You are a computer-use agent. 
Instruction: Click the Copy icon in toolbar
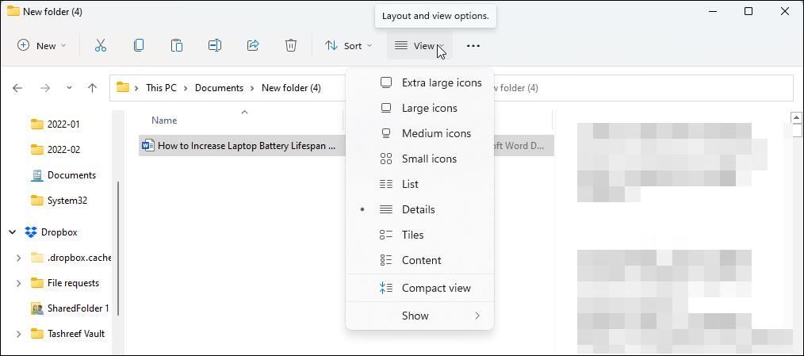pos(139,46)
